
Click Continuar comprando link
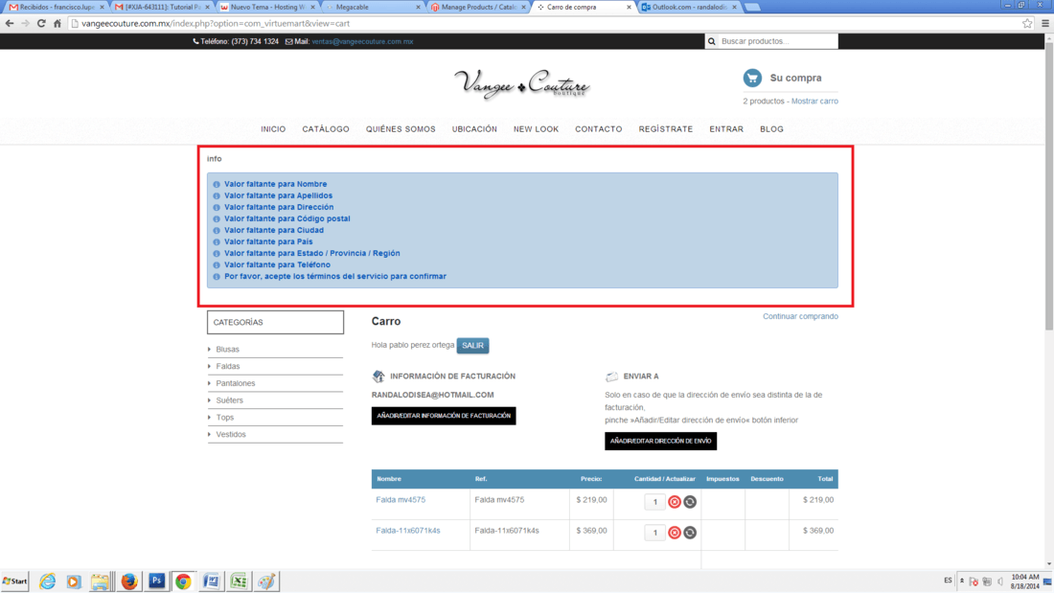pos(800,316)
